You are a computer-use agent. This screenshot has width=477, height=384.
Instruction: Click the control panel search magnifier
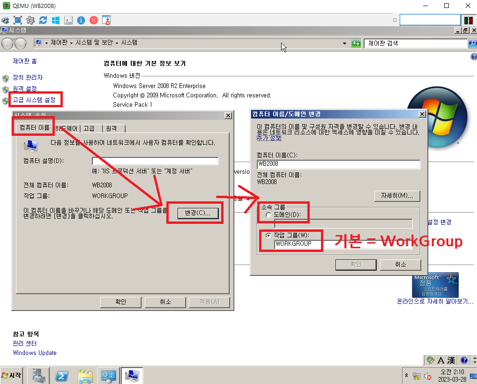[472, 44]
